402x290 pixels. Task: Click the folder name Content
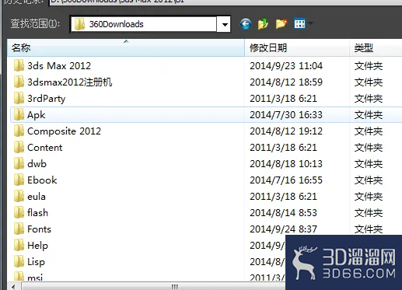[x=45, y=148]
